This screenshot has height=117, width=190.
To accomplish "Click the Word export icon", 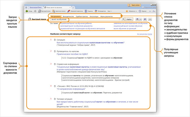I will click(x=145, y=19).
